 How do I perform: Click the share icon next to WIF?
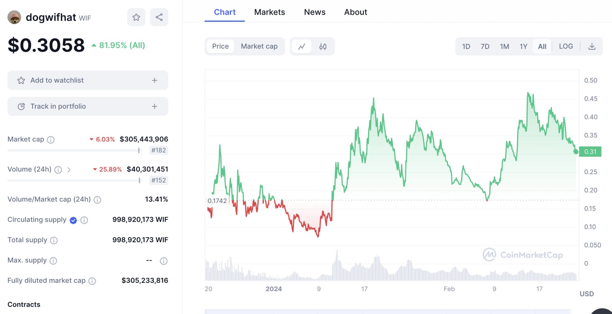159,17
